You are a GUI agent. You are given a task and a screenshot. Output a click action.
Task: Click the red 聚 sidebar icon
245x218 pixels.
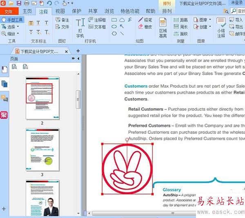[4, 115]
